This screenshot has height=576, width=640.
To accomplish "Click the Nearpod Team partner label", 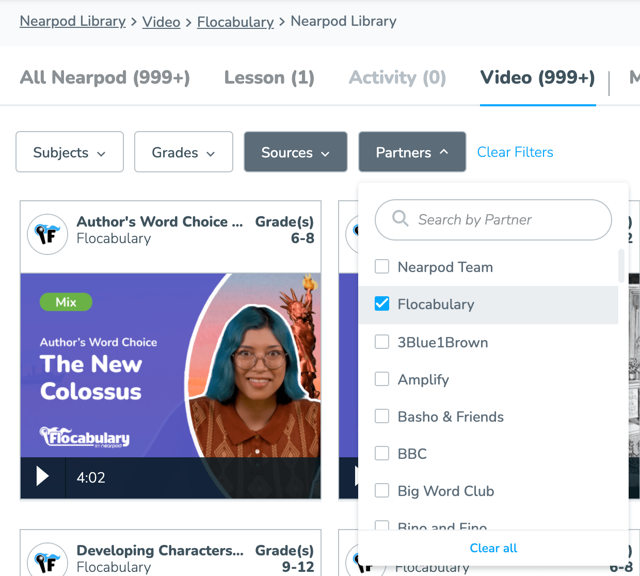I will 445,267.
